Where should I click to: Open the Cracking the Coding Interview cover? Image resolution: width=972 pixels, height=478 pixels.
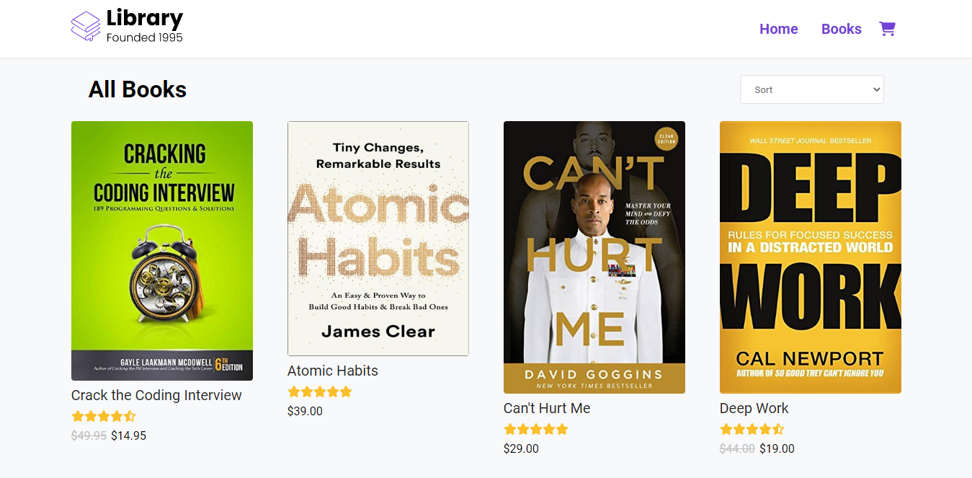162,251
